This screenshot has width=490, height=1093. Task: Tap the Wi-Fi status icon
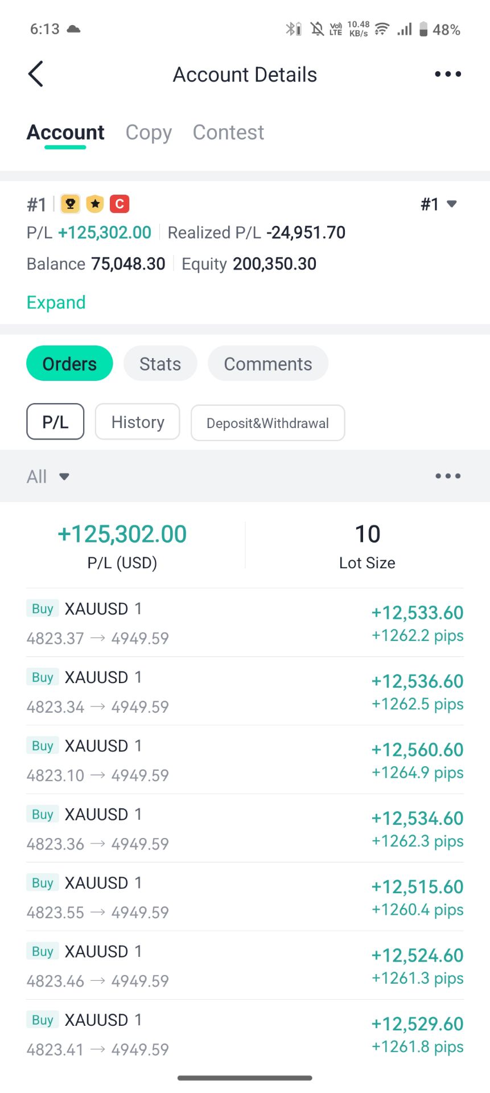click(x=382, y=29)
